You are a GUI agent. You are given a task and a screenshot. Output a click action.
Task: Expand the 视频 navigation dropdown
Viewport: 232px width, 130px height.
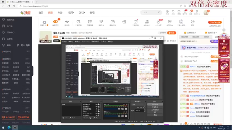[71, 12]
